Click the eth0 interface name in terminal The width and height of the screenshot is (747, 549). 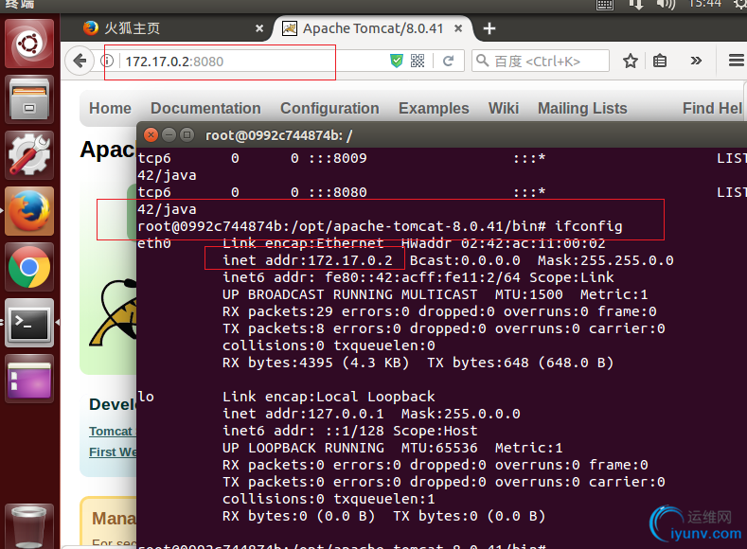pyautogui.click(x=154, y=243)
